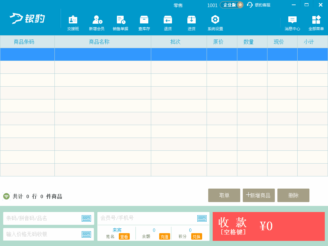Open on-screen keyboard for member field
The width and height of the screenshot is (328, 246).
pyautogui.click(x=202, y=218)
